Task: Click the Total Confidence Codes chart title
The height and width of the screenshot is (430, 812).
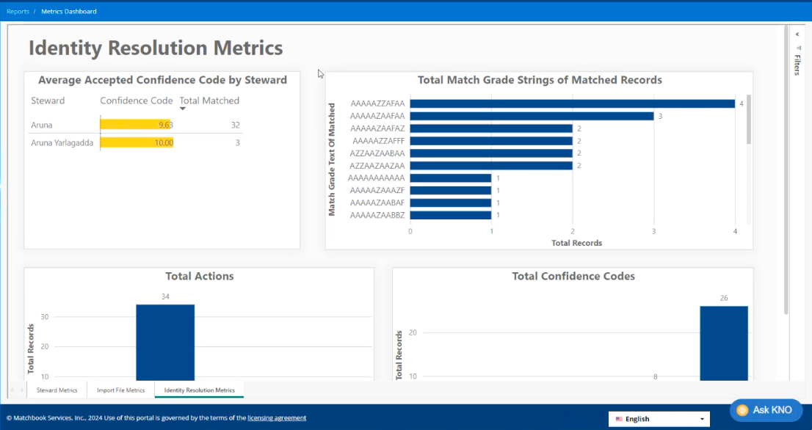Action: coord(573,276)
